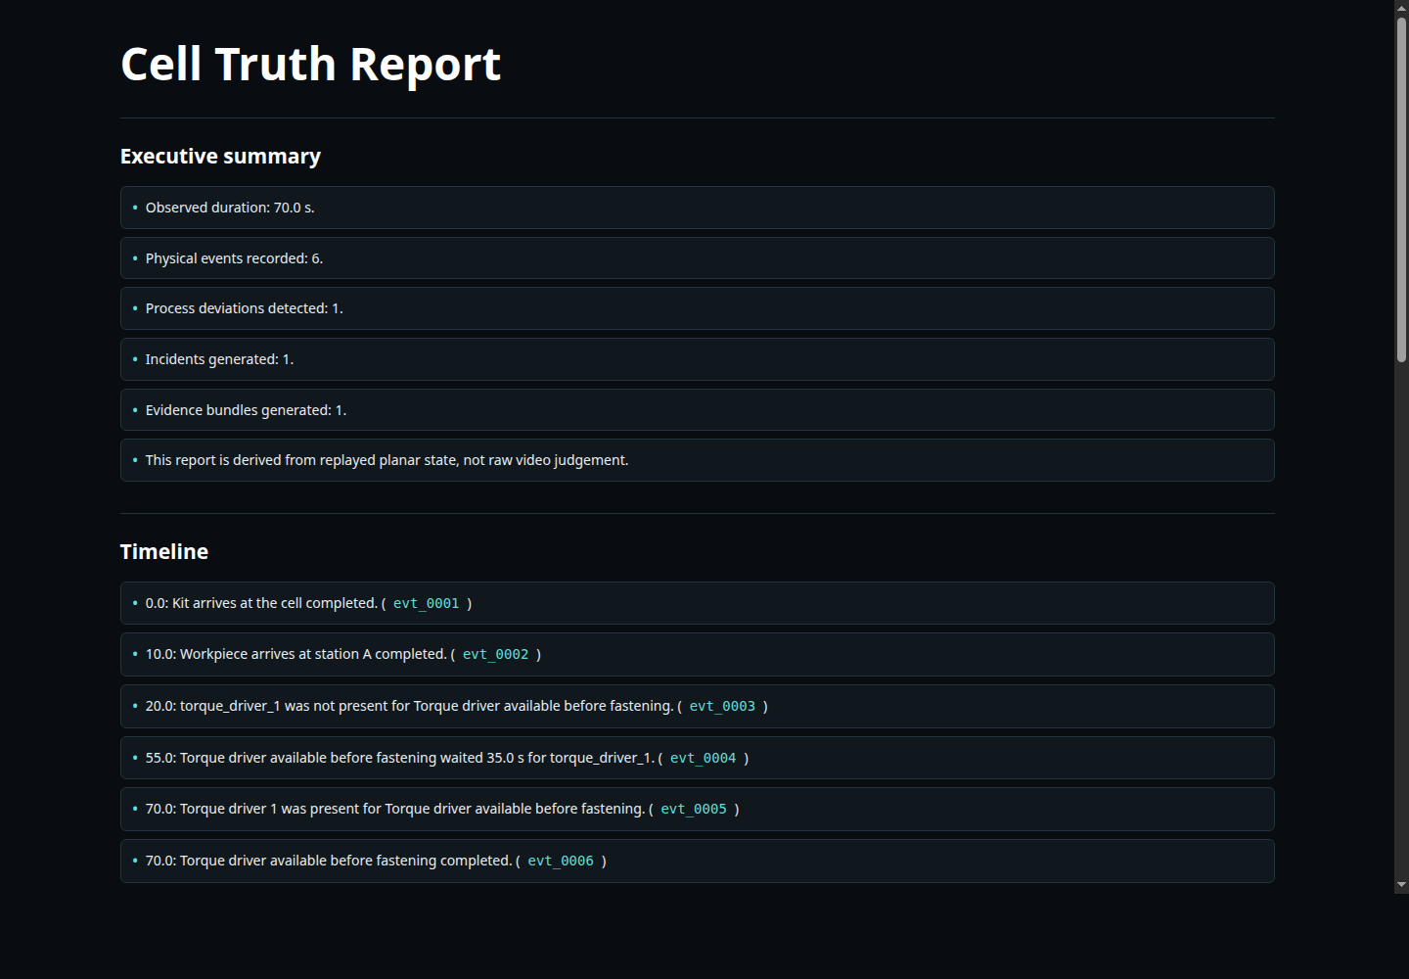1409x979 pixels.
Task: Click the Cell Truth Report heading
Action: [310, 65]
